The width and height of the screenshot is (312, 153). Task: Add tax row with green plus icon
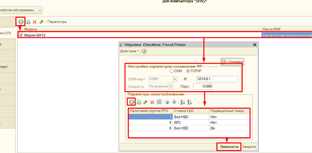[x=131, y=102]
